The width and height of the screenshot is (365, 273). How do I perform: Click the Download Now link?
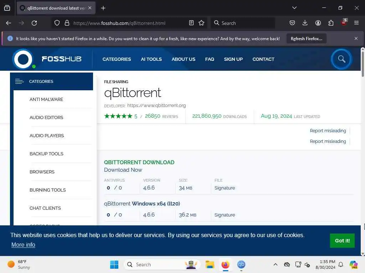point(123,170)
